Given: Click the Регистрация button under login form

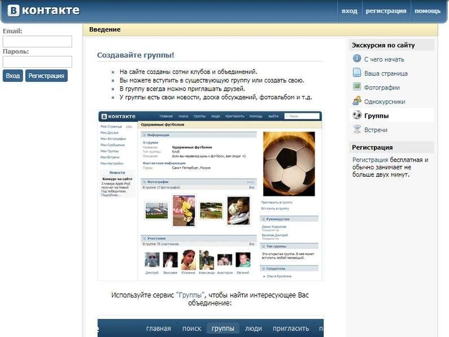Looking at the screenshot, I should [46, 76].
